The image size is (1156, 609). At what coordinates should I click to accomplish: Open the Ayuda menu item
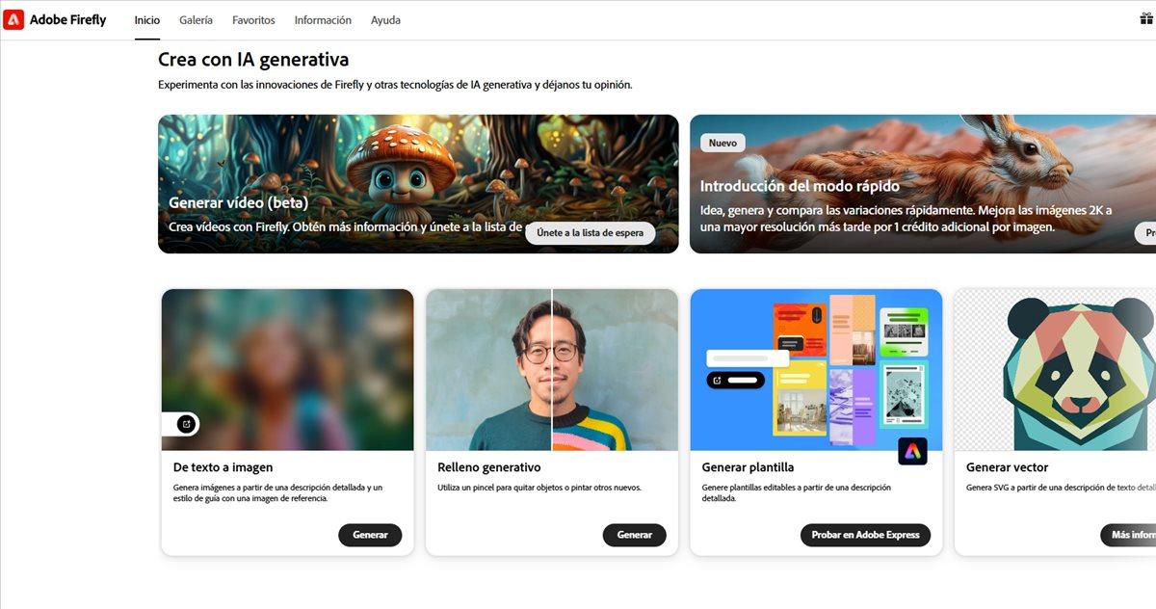pyautogui.click(x=385, y=20)
